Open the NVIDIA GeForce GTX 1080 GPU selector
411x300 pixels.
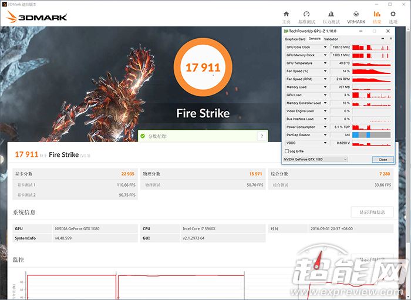click(x=315, y=159)
